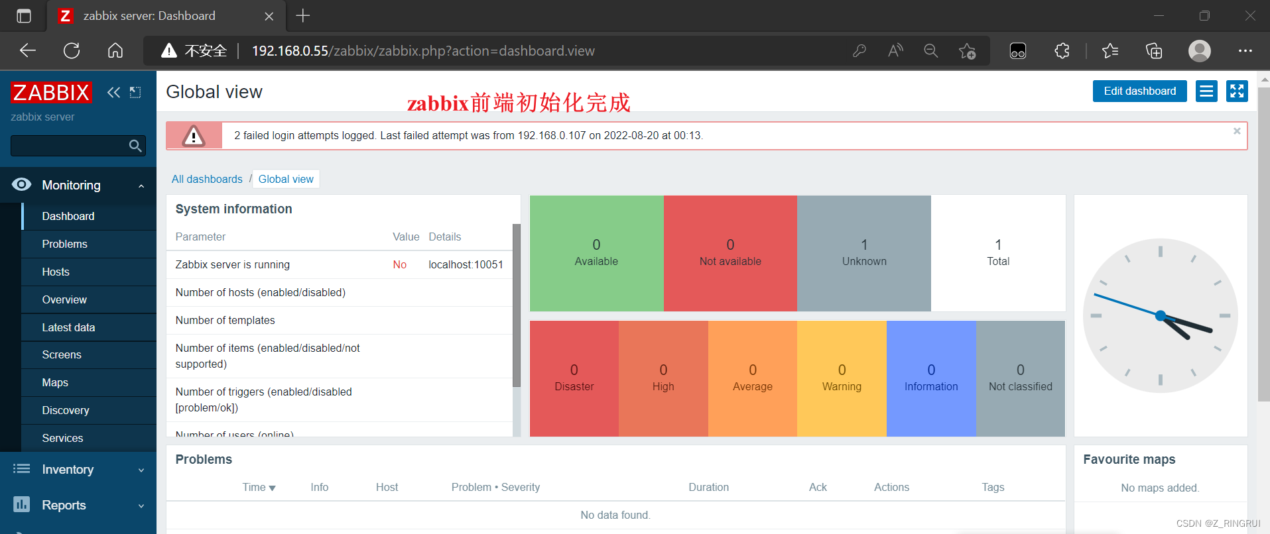Open the Latest data menu item
Screen dimensions: 1270x534
(x=89, y=327)
